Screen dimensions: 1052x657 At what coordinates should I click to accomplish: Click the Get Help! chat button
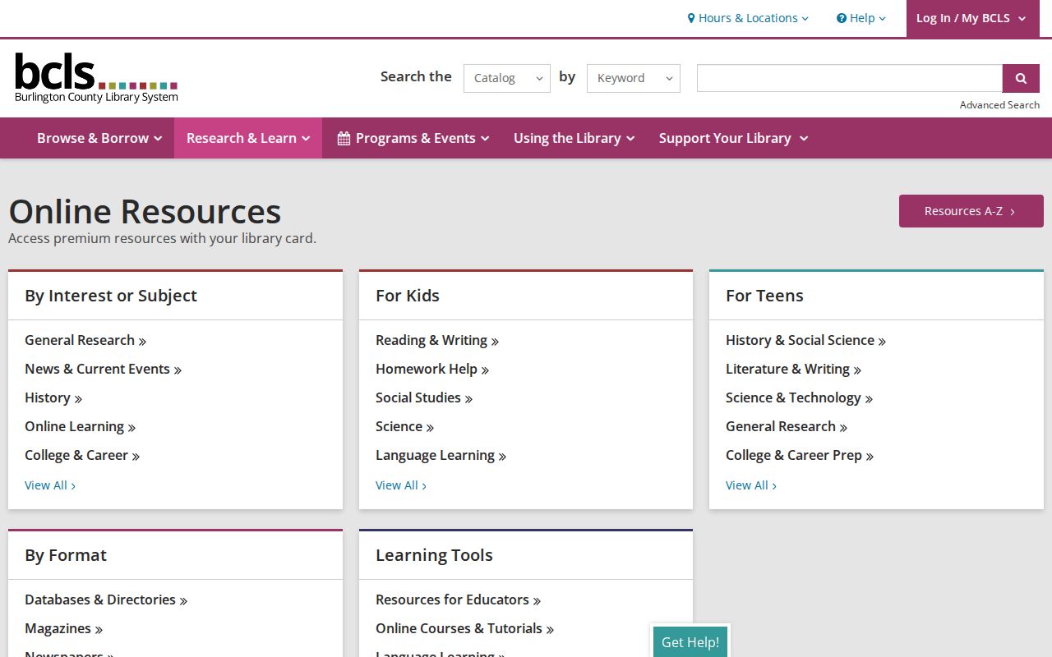coord(690,642)
